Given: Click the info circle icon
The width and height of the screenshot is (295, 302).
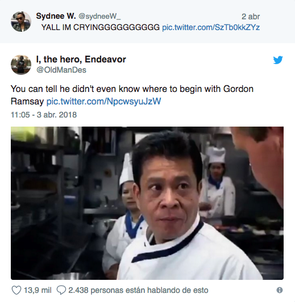Looking at the screenshot, I should pos(280,290).
